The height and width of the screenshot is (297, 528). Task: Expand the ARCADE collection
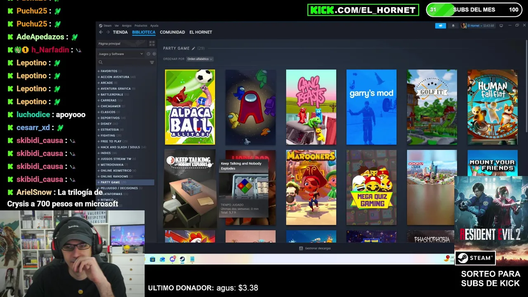pos(99,82)
